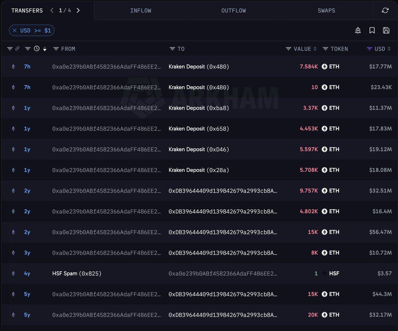Click ETH token icon in $16.4M row
398x331 pixels.
point(324,212)
